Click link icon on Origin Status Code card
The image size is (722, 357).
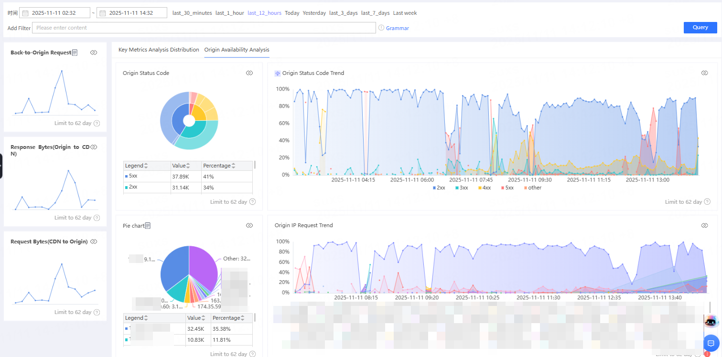(249, 73)
